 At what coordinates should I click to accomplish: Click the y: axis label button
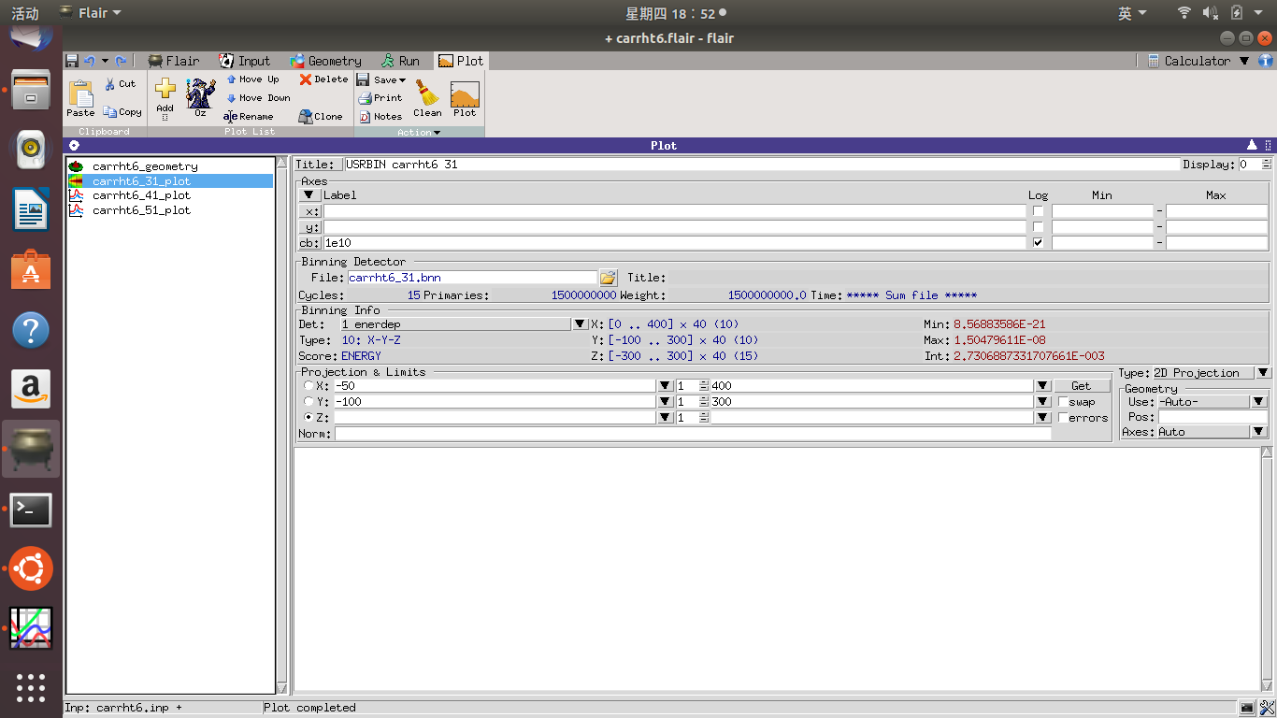[x=309, y=227]
